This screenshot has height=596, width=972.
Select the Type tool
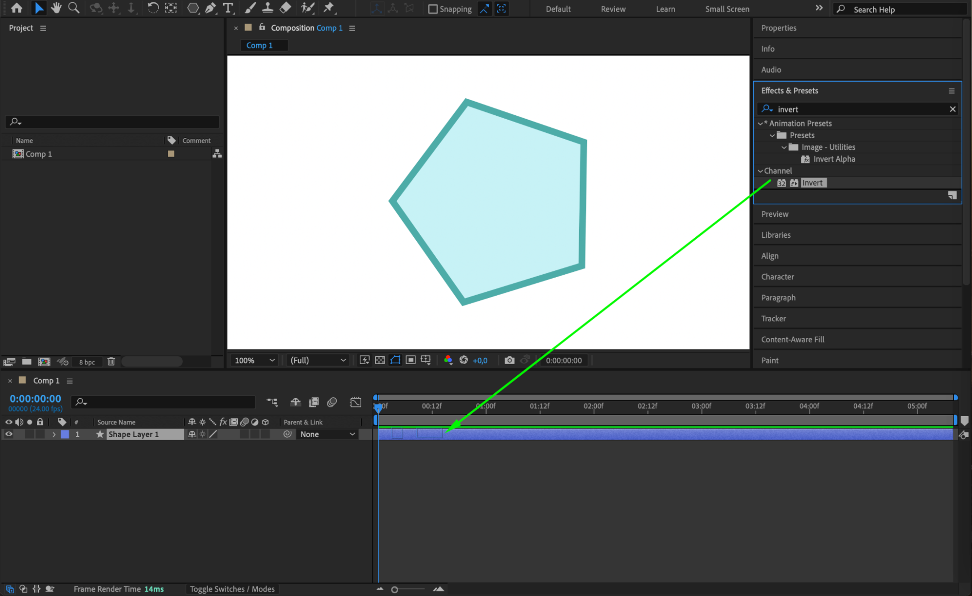[x=228, y=8]
